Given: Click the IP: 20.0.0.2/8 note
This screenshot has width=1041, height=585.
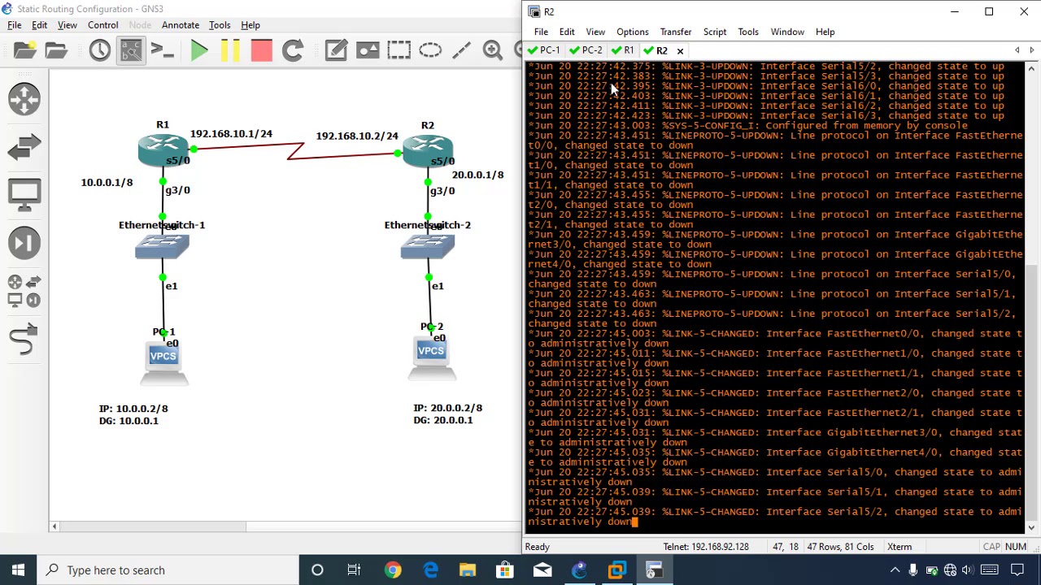Looking at the screenshot, I should click(447, 408).
